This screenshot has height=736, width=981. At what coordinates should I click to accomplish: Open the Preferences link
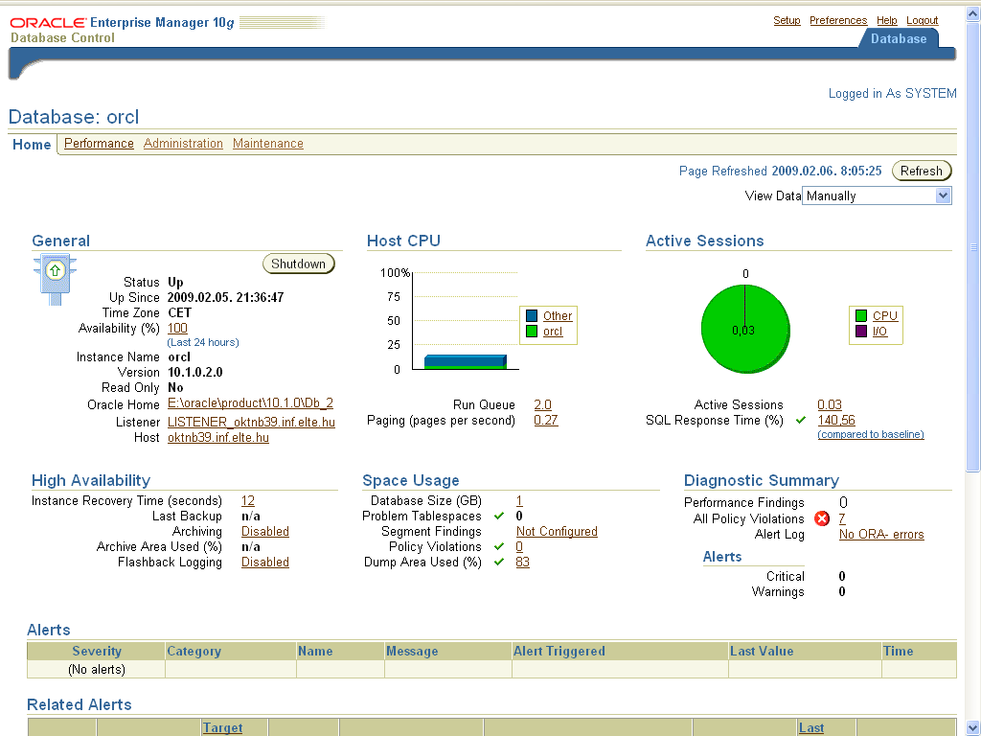(838, 21)
